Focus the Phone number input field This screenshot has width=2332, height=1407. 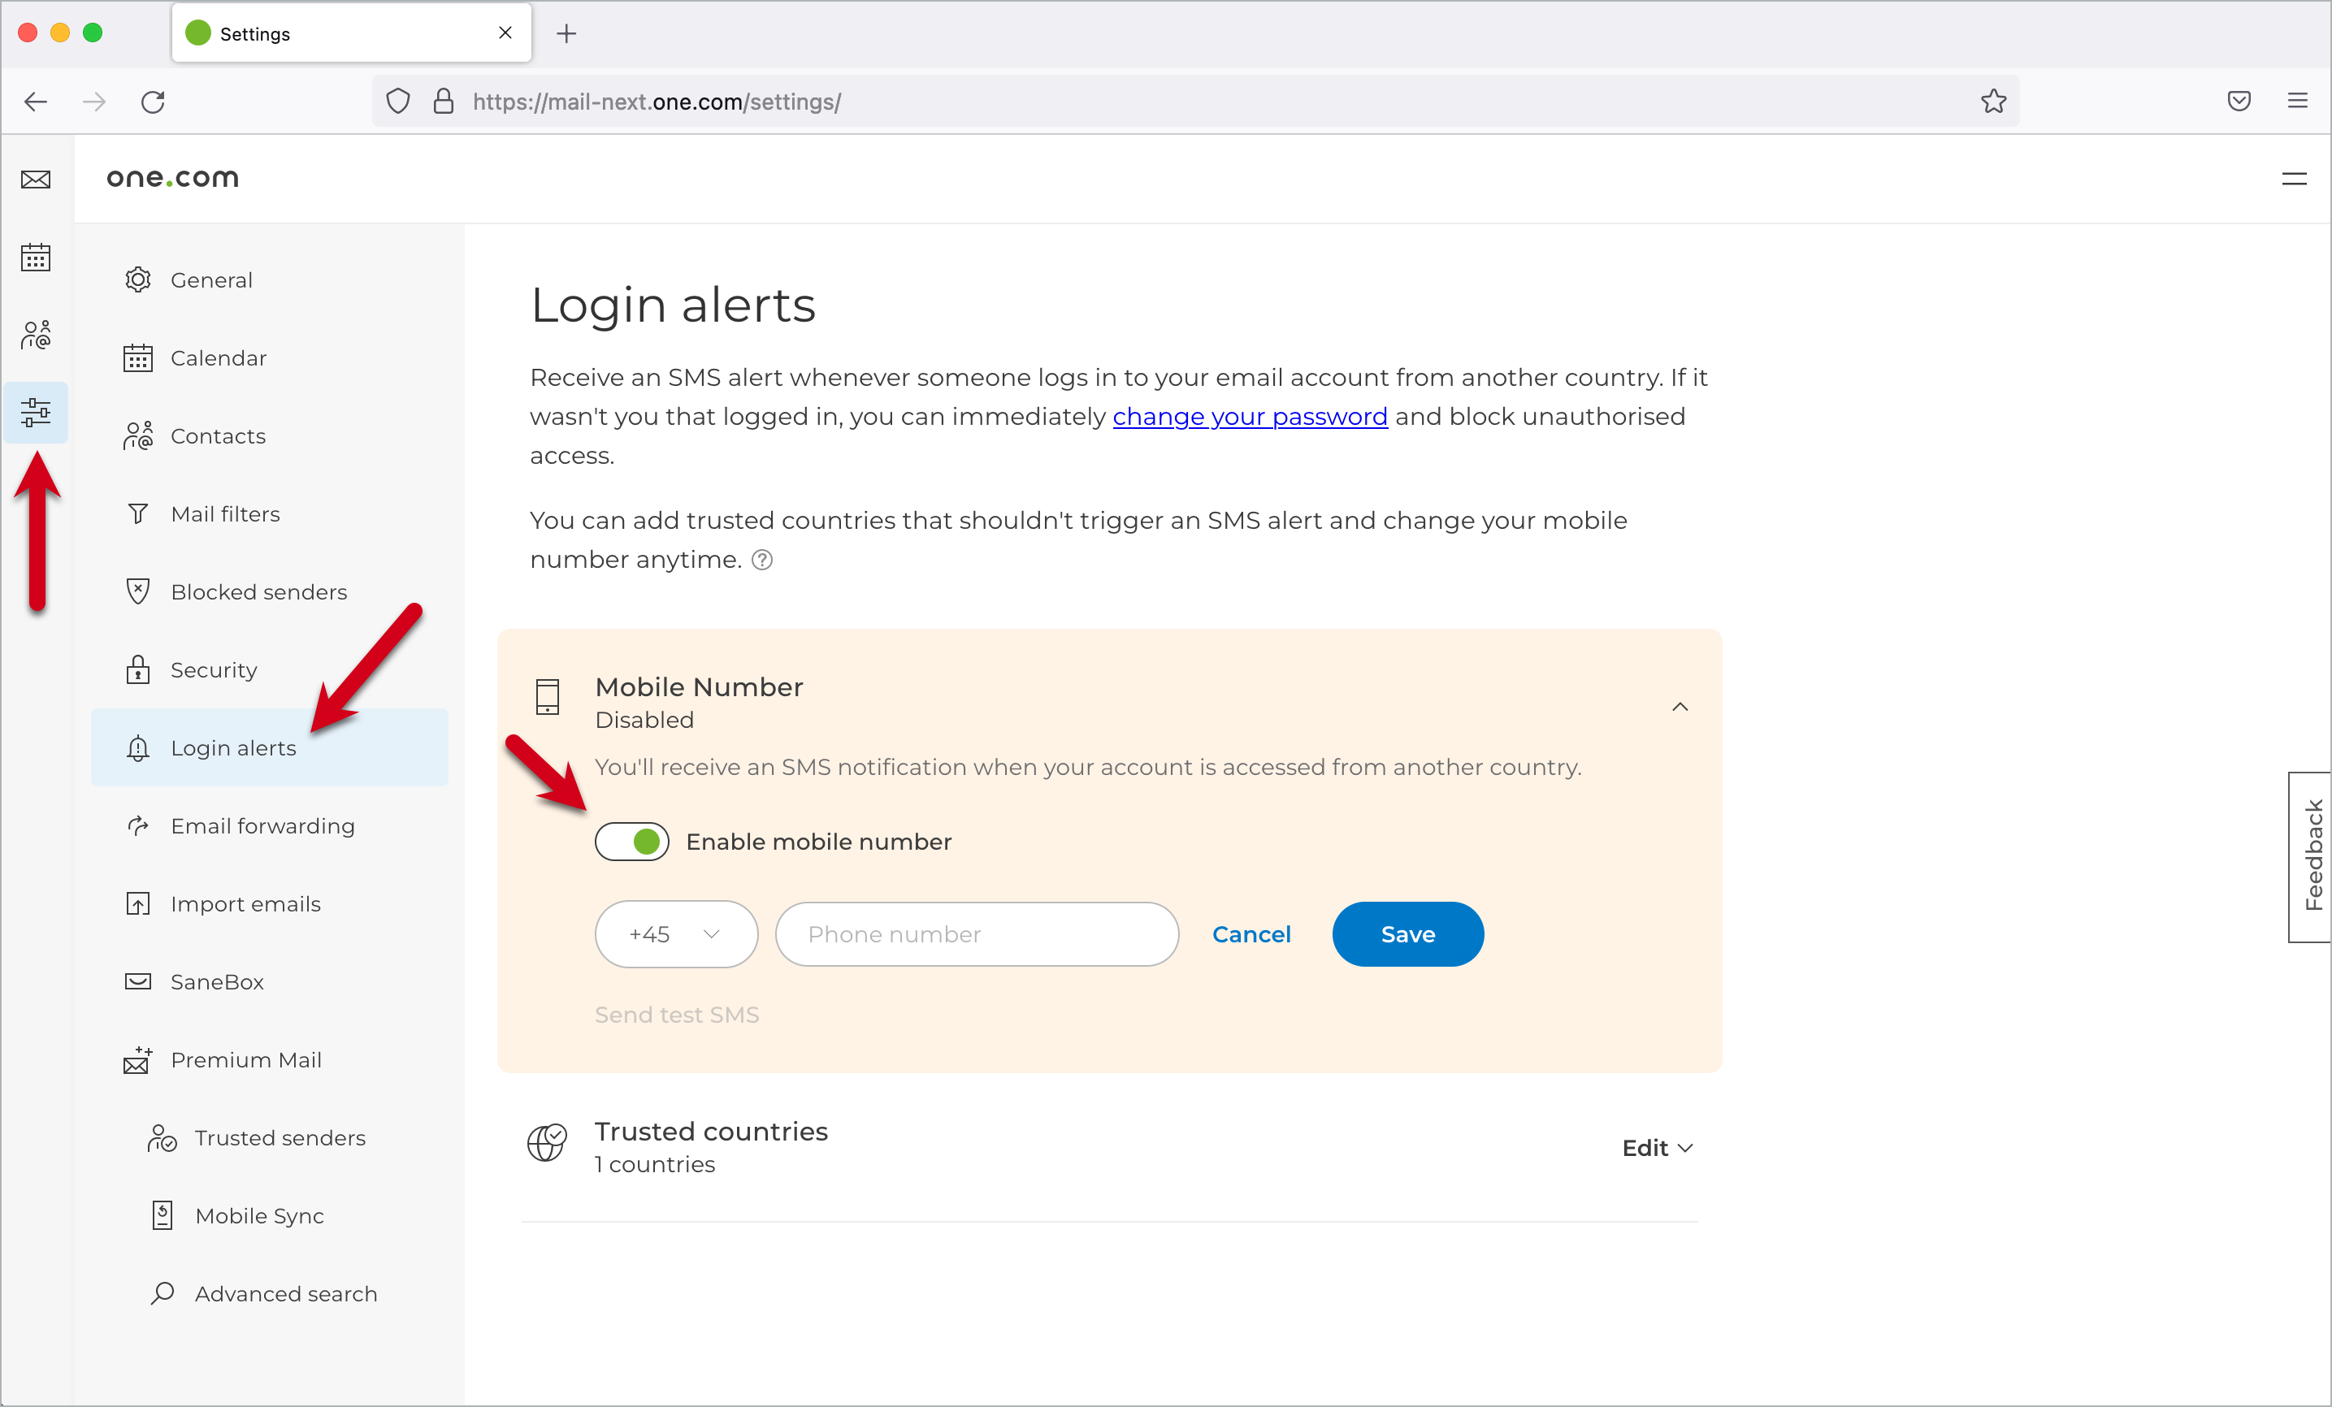977,934
